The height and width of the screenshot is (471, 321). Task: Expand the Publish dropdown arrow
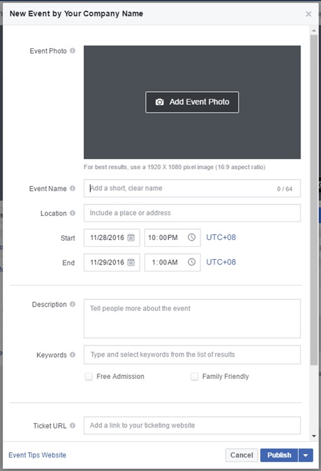click(306, 455)
